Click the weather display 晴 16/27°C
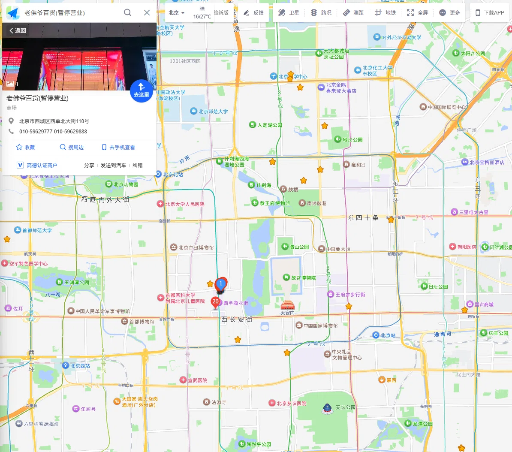The width and height of the screenshot is (512, 452). [202, 13]
